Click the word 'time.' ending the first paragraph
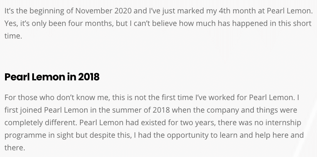Image resolution: width=317 pixels, height=157 pixels. pos(13,36)
